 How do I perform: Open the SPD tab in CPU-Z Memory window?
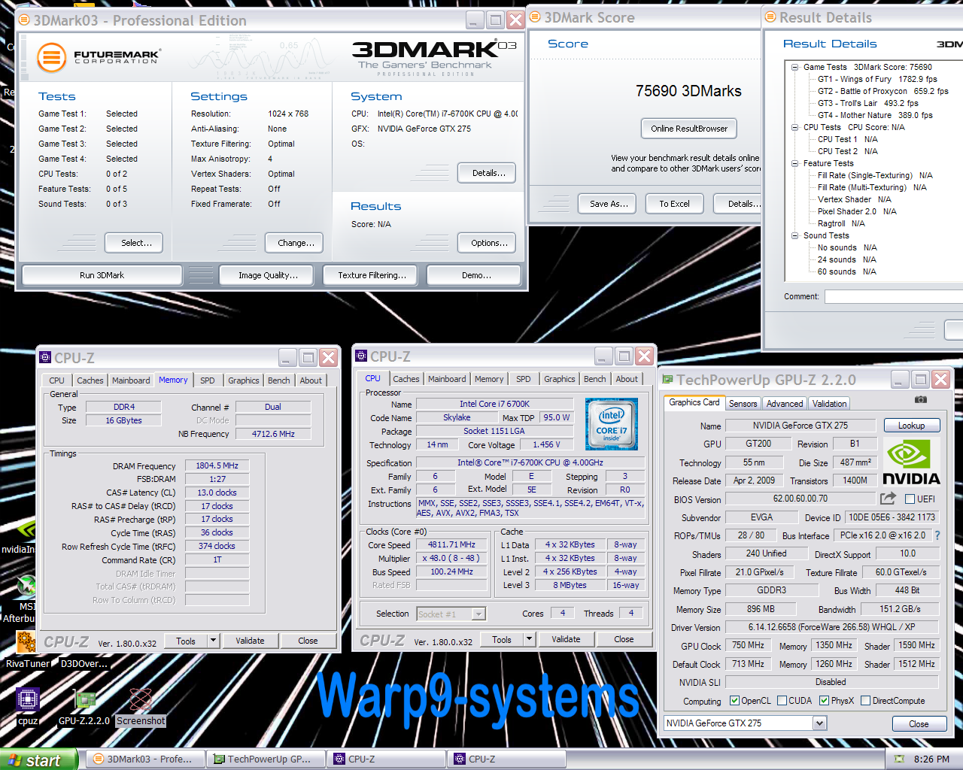[x=208, y=380]
